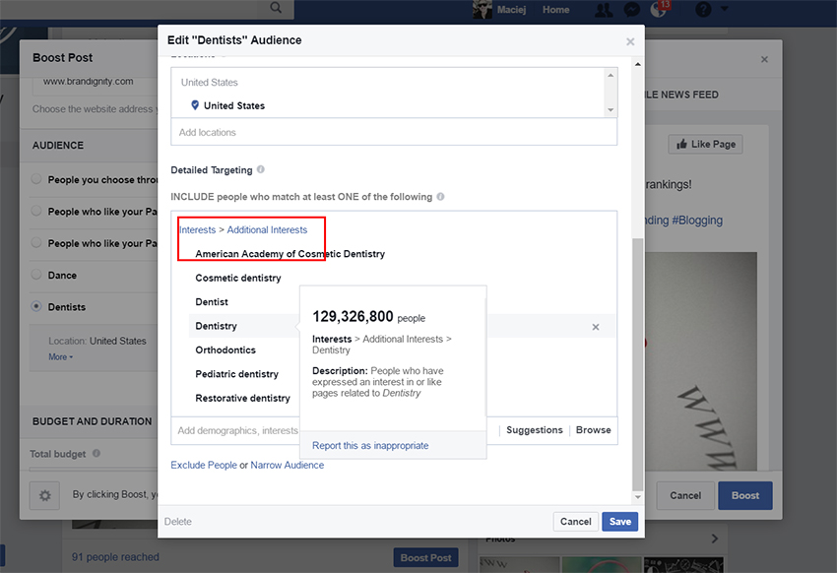Click Add demographics, interests input field
The image size is (837, 573).
pyautogui.click(x=235, y=430)
